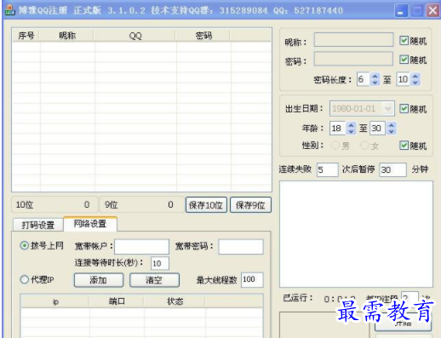Select the 拨号上网 radio option
The image size is (441, 338).
coord(25,245)
